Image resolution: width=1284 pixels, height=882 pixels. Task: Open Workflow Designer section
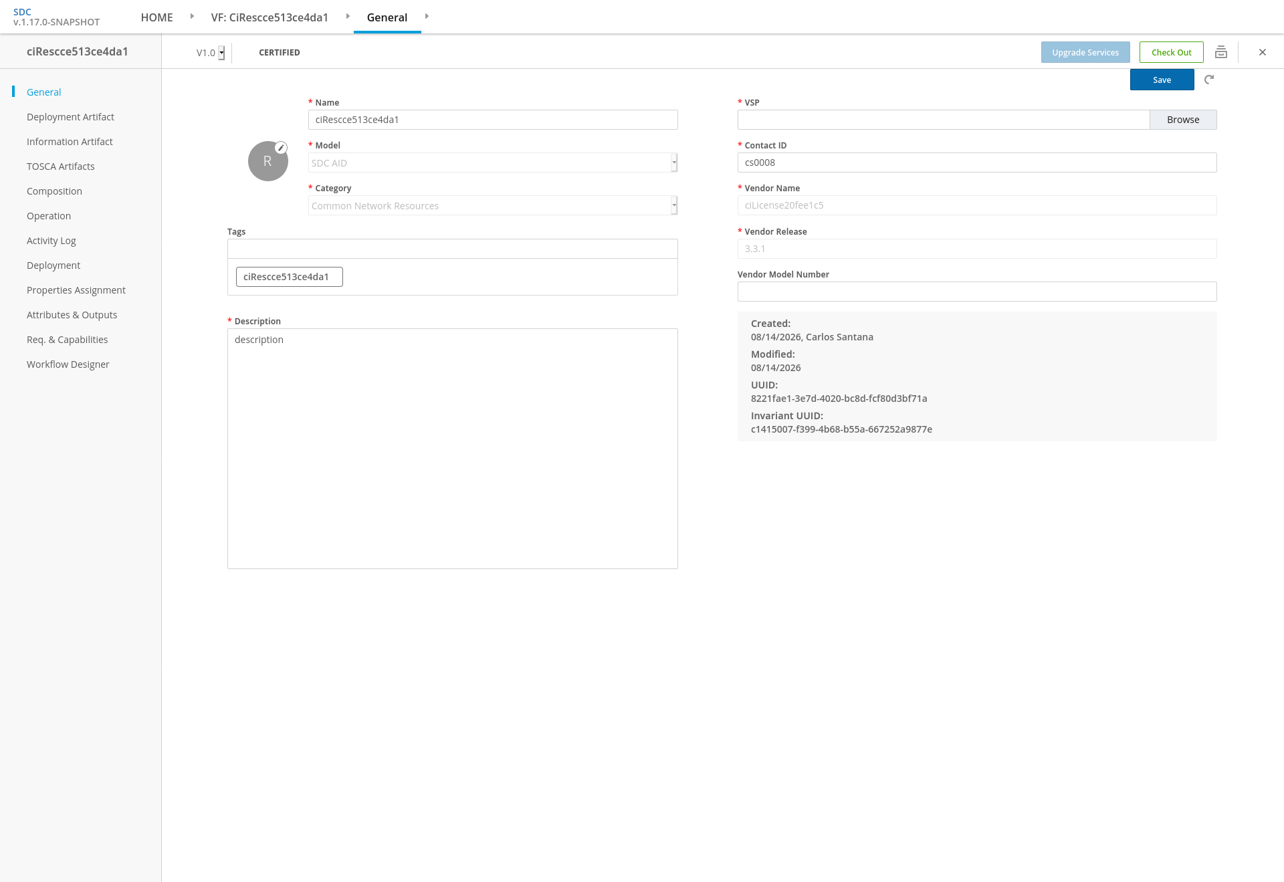[x=68, y=364]
